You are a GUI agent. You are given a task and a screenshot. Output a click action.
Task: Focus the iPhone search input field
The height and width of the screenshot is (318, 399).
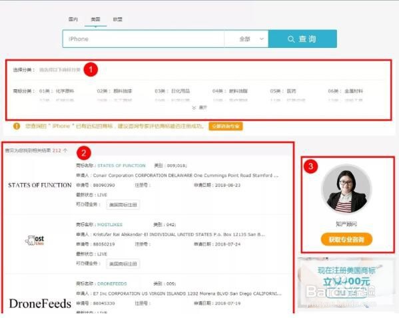click(x=143, y=39)
